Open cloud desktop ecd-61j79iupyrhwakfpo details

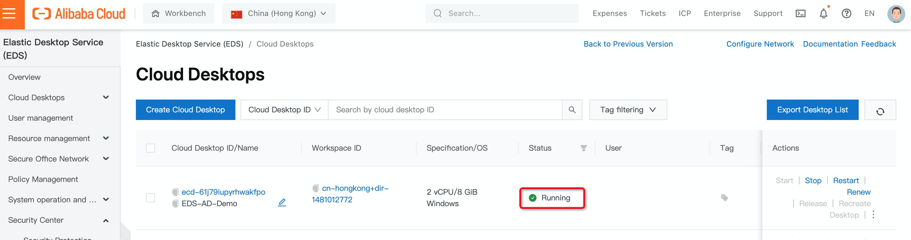pyautogui.click(x=223, y=192)
